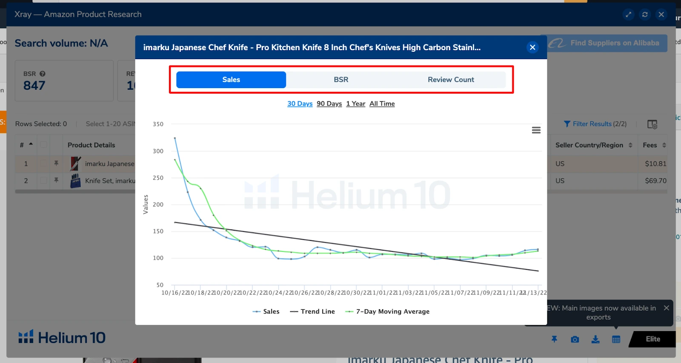The image size is (681, 363).
Task: Select the 90 Days range link
Action: (329, 103)
